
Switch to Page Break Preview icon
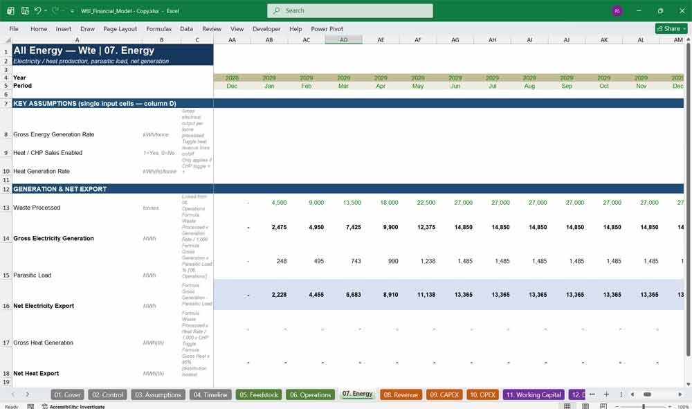coord(603,406)
